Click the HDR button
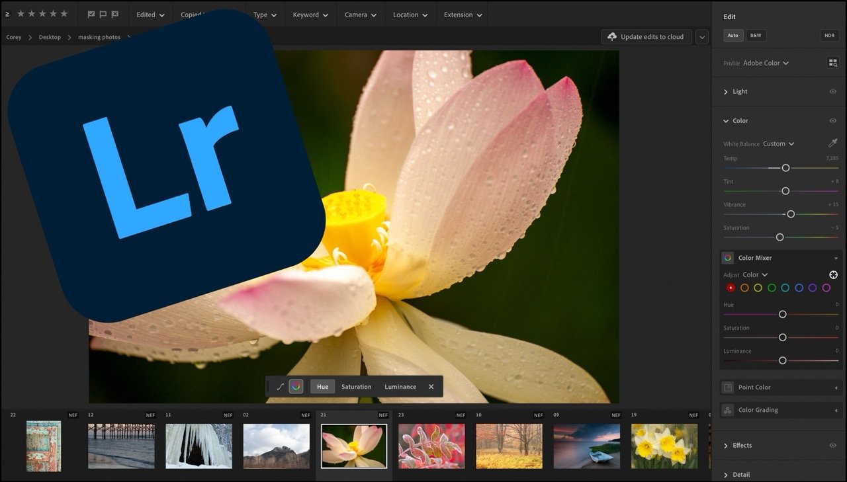847x482 pixels. pyautogui.click(x=829, y=36)
